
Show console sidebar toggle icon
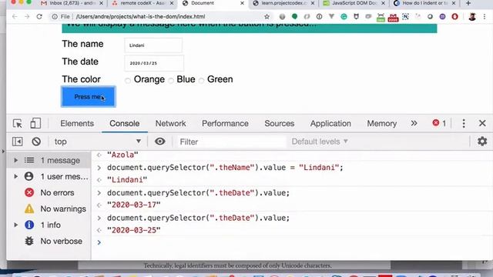tap(18, 142)
